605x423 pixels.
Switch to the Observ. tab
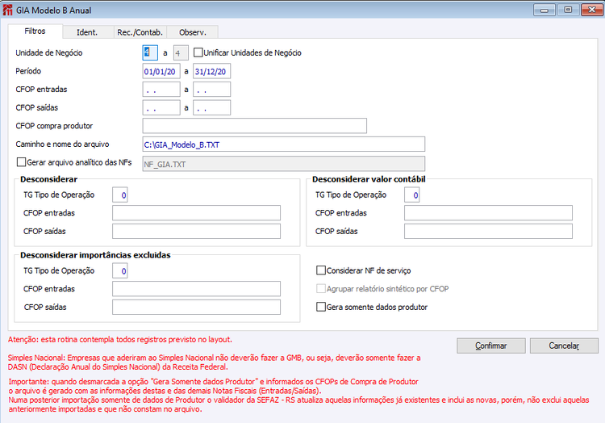[x=193, y=32]
